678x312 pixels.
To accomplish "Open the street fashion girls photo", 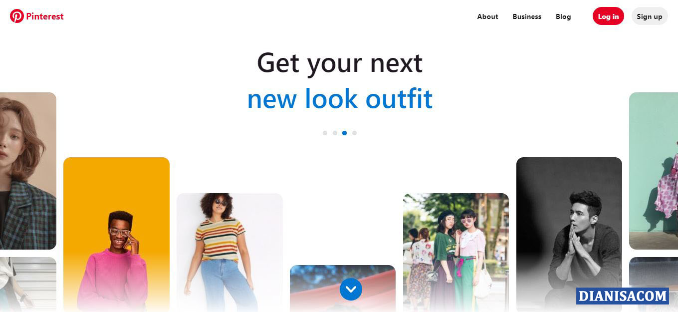I will (x=456, y=253).
